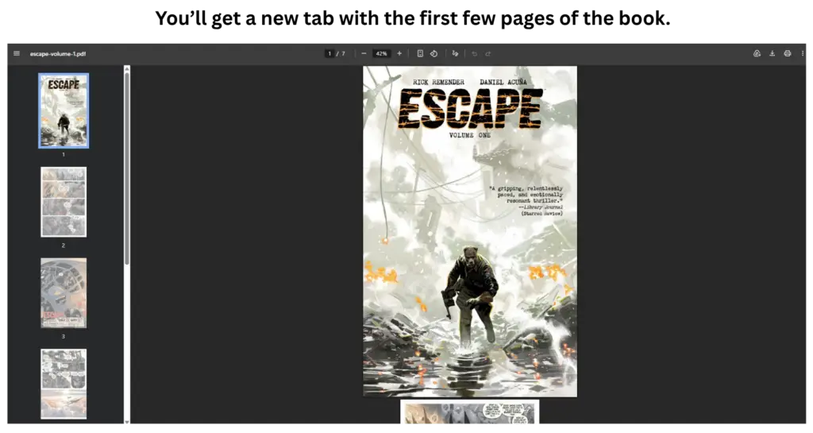Click the fit to page icon
Screen dimensions: 813x433
click(x=420, y=53)
